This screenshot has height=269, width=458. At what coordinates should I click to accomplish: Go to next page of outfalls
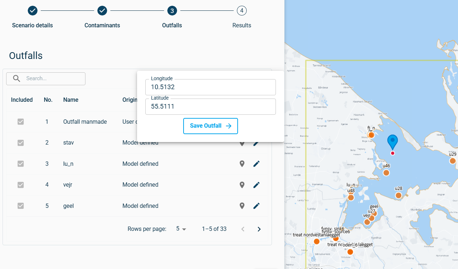(259, 229)
